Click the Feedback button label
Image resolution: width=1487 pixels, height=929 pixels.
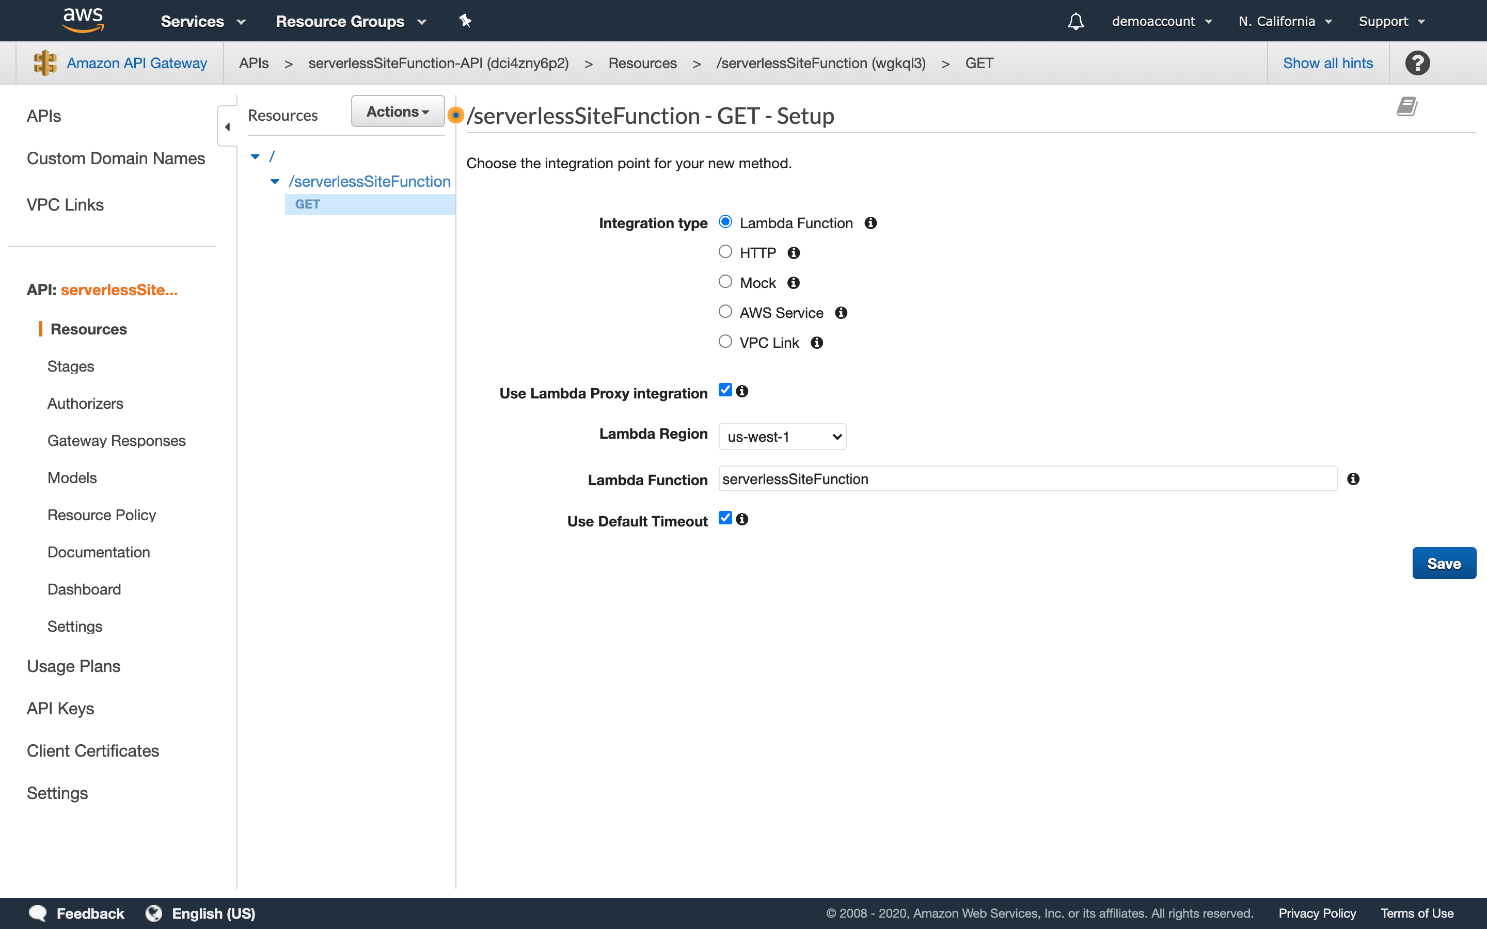(90, 913)
